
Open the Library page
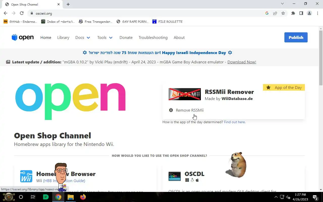click(x=63, y=37)
